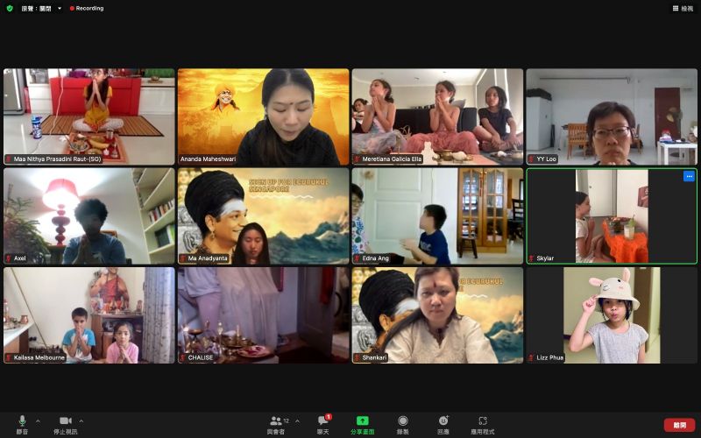This screenshot has height=438, width=701.
Task: Click the muted mic icon beside Meretiana Galicia Ella
Action: 358,159
